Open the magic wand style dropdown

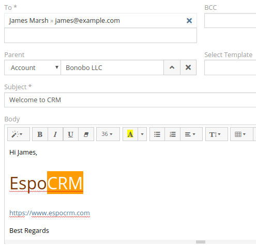pyautogui.click(x=19, y=134)
